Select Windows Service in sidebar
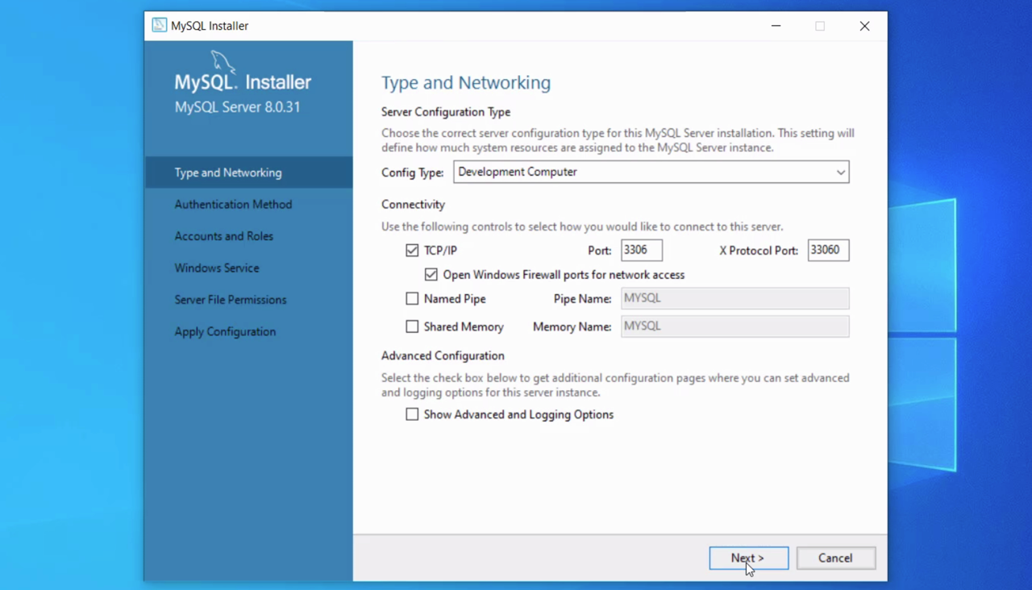This screenshot has height=590, width=1032. coord(216,268)
